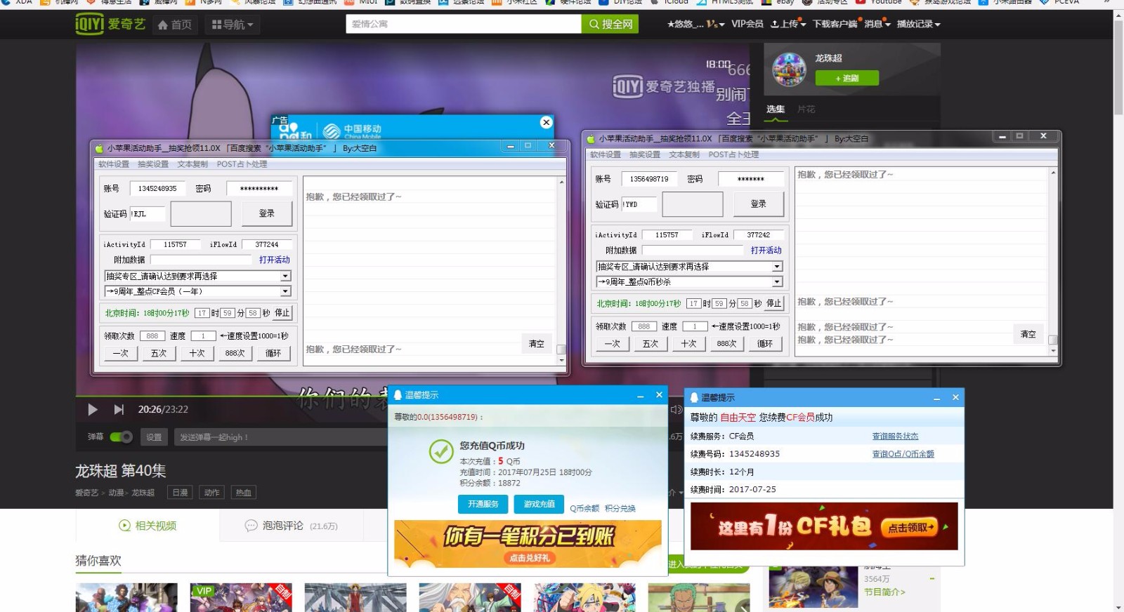Click the 日漫 tag

click(181, 493)
